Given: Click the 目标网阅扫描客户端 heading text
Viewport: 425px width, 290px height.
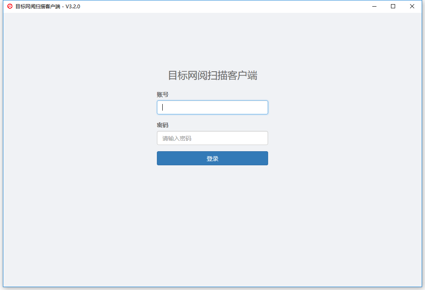Looking at the screenshot, I should pyautogui.click(x=212, y=75).
